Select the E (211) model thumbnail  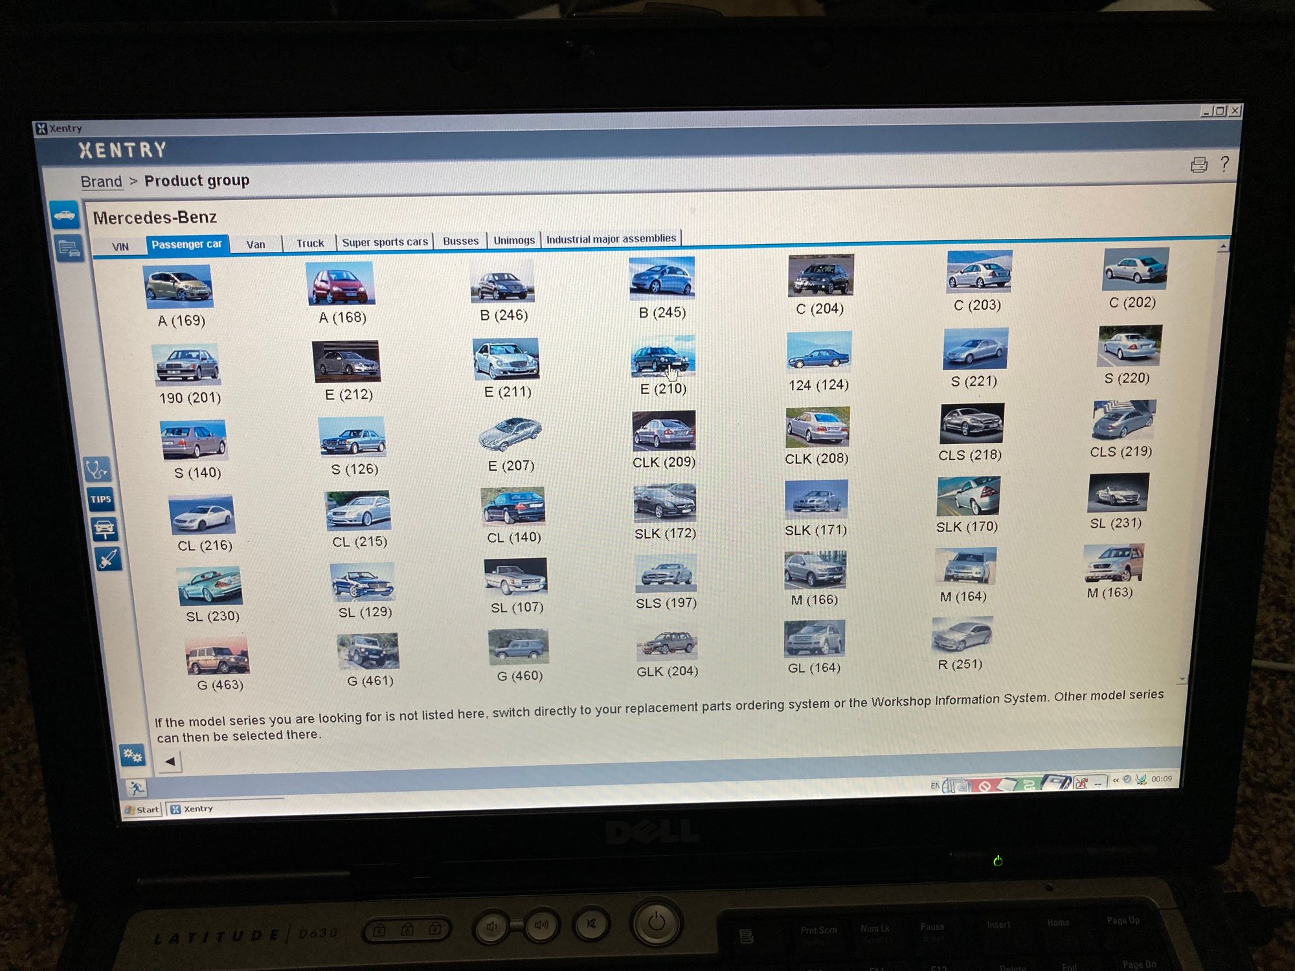[x=506, y=359]
